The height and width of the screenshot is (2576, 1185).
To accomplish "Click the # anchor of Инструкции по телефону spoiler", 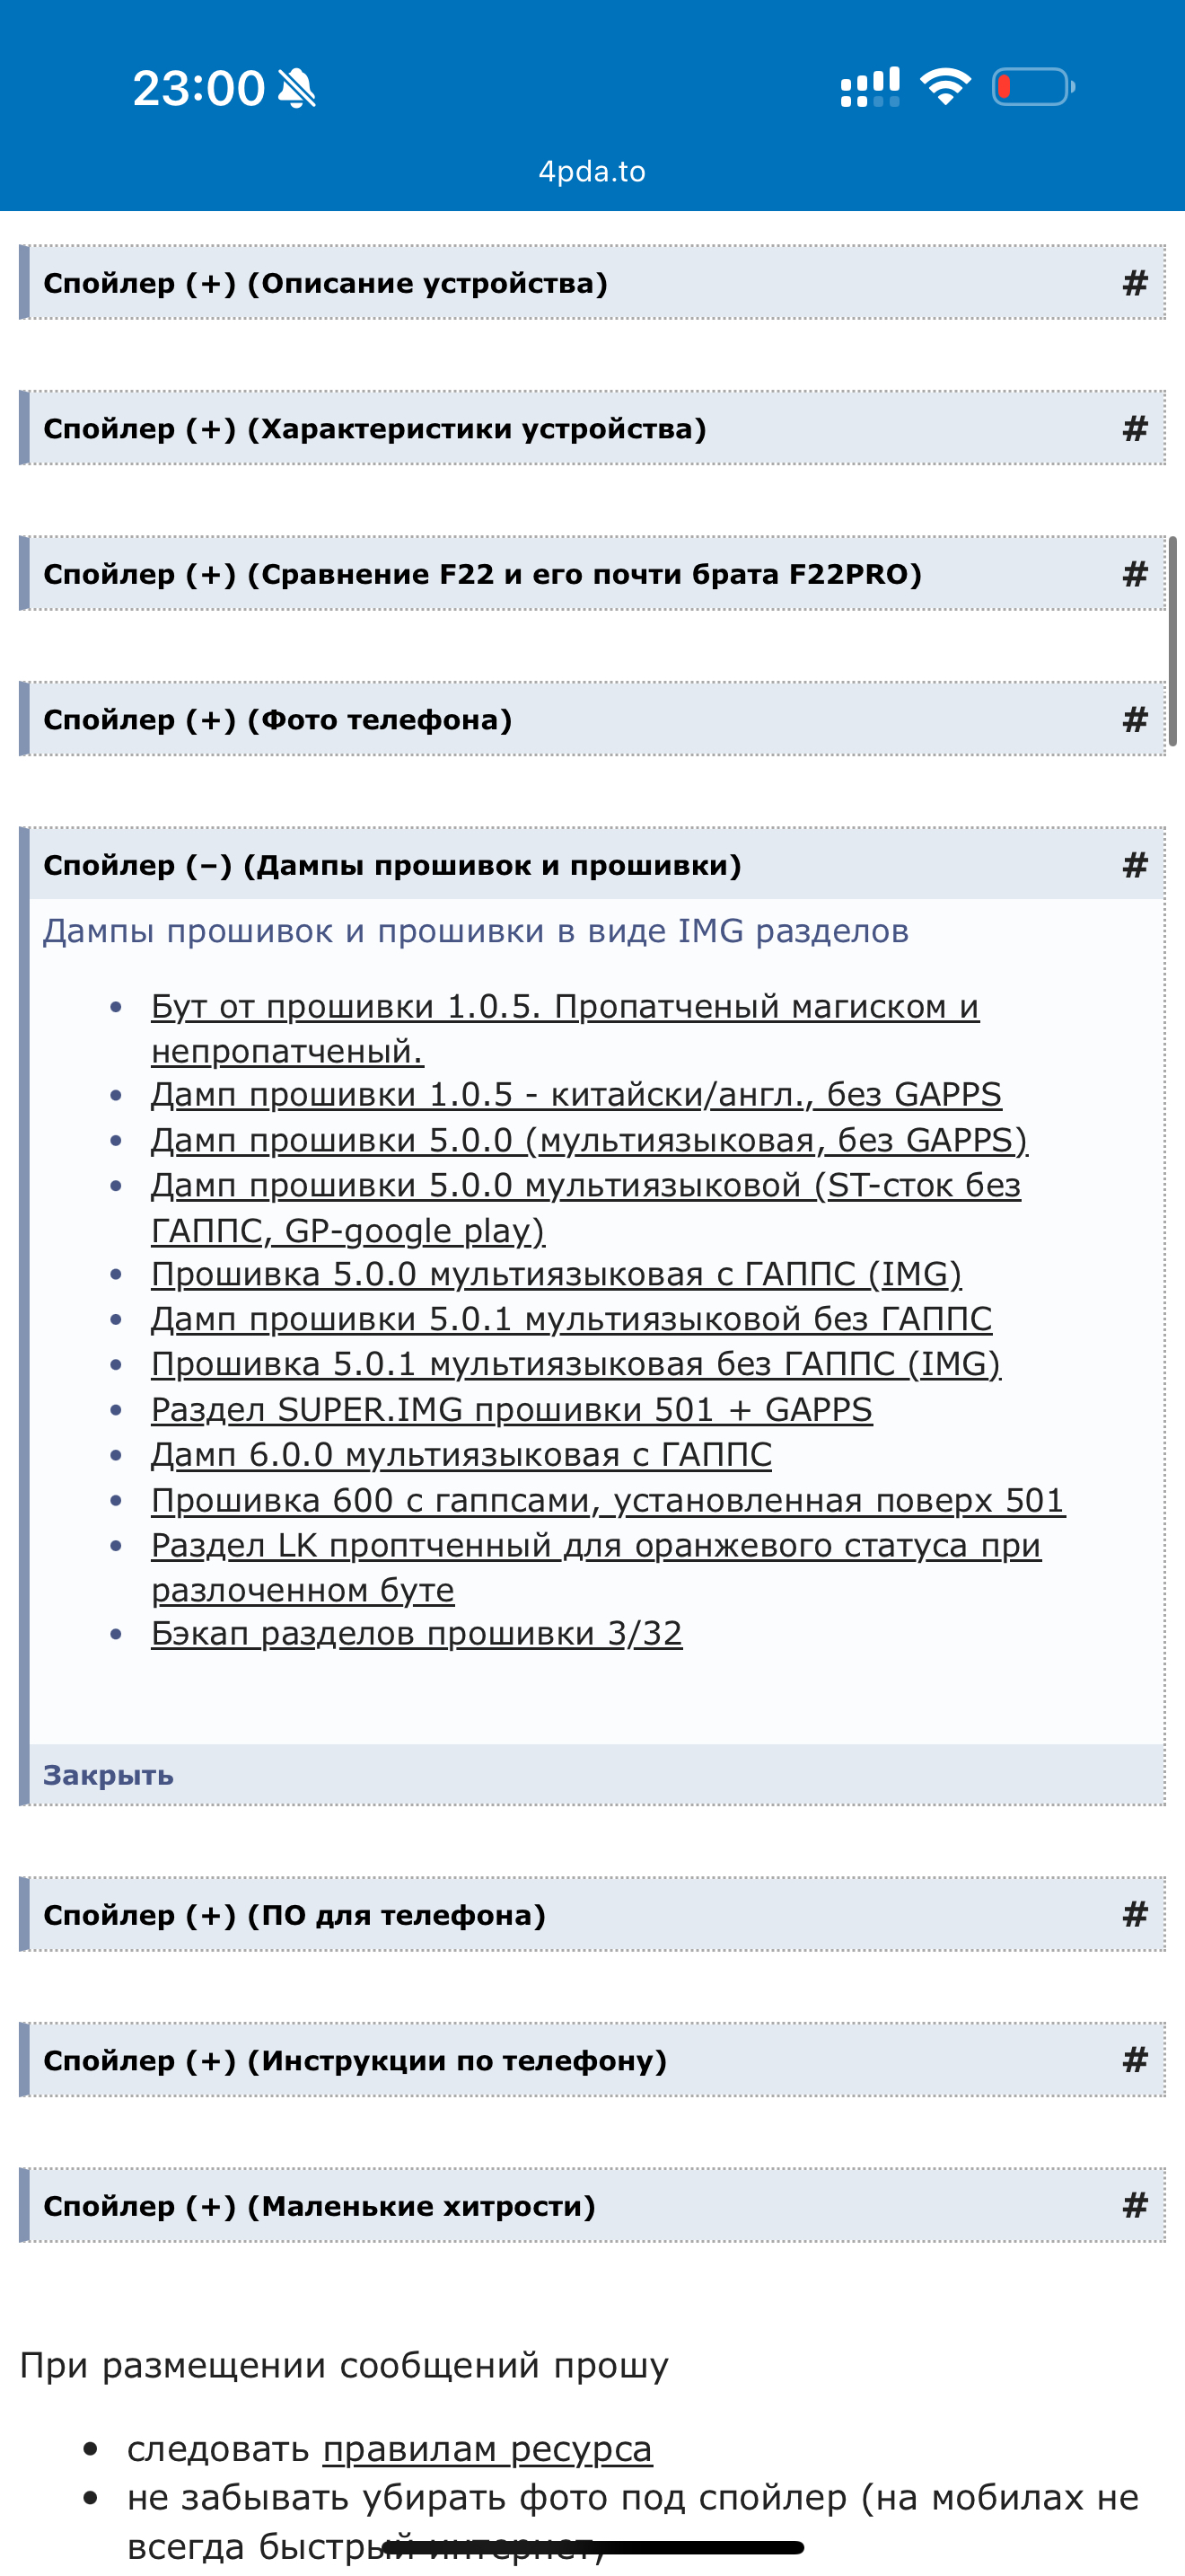I will (x=1134, y=2060).
